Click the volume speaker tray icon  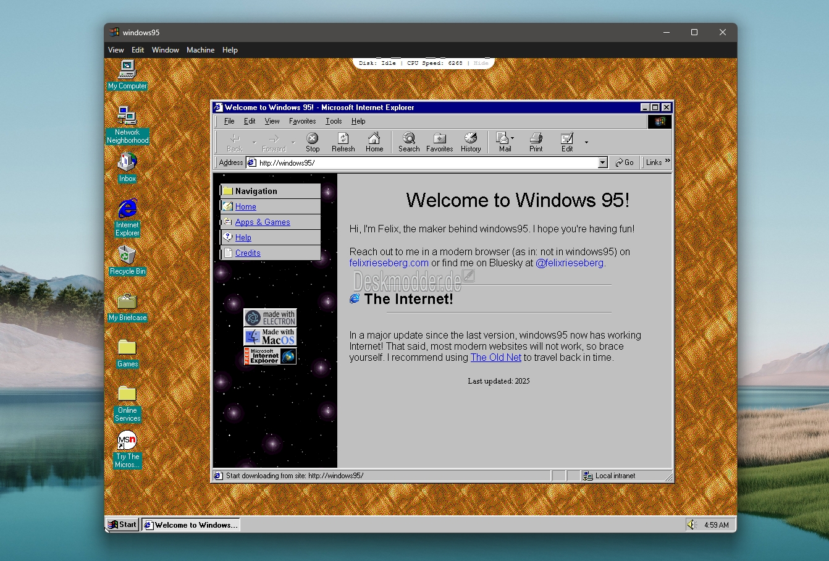pos(692,525)
